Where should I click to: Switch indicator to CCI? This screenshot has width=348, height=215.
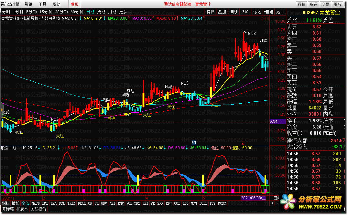(x=177, y=203)
